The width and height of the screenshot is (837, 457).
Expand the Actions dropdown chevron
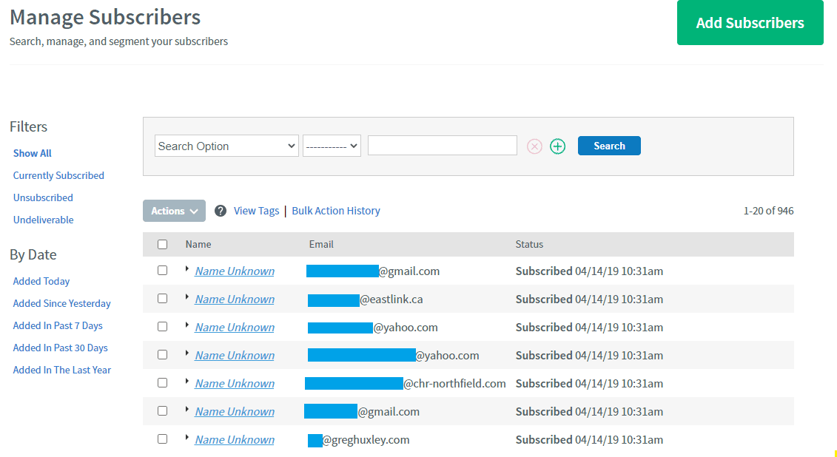click(195, 211)
